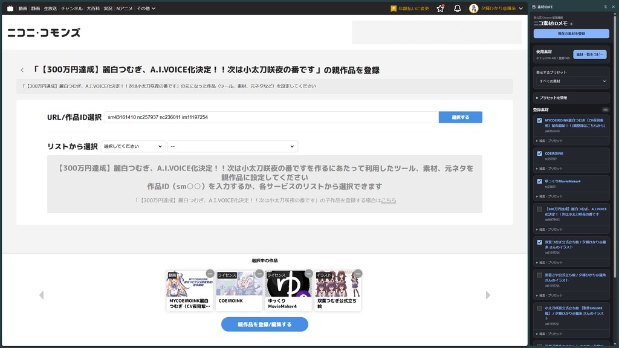Image resolution: width=619 pixels, height=348 pixels.
Task: Open the すべての素材 preset dropdown
Action: [x=571, y=82]
